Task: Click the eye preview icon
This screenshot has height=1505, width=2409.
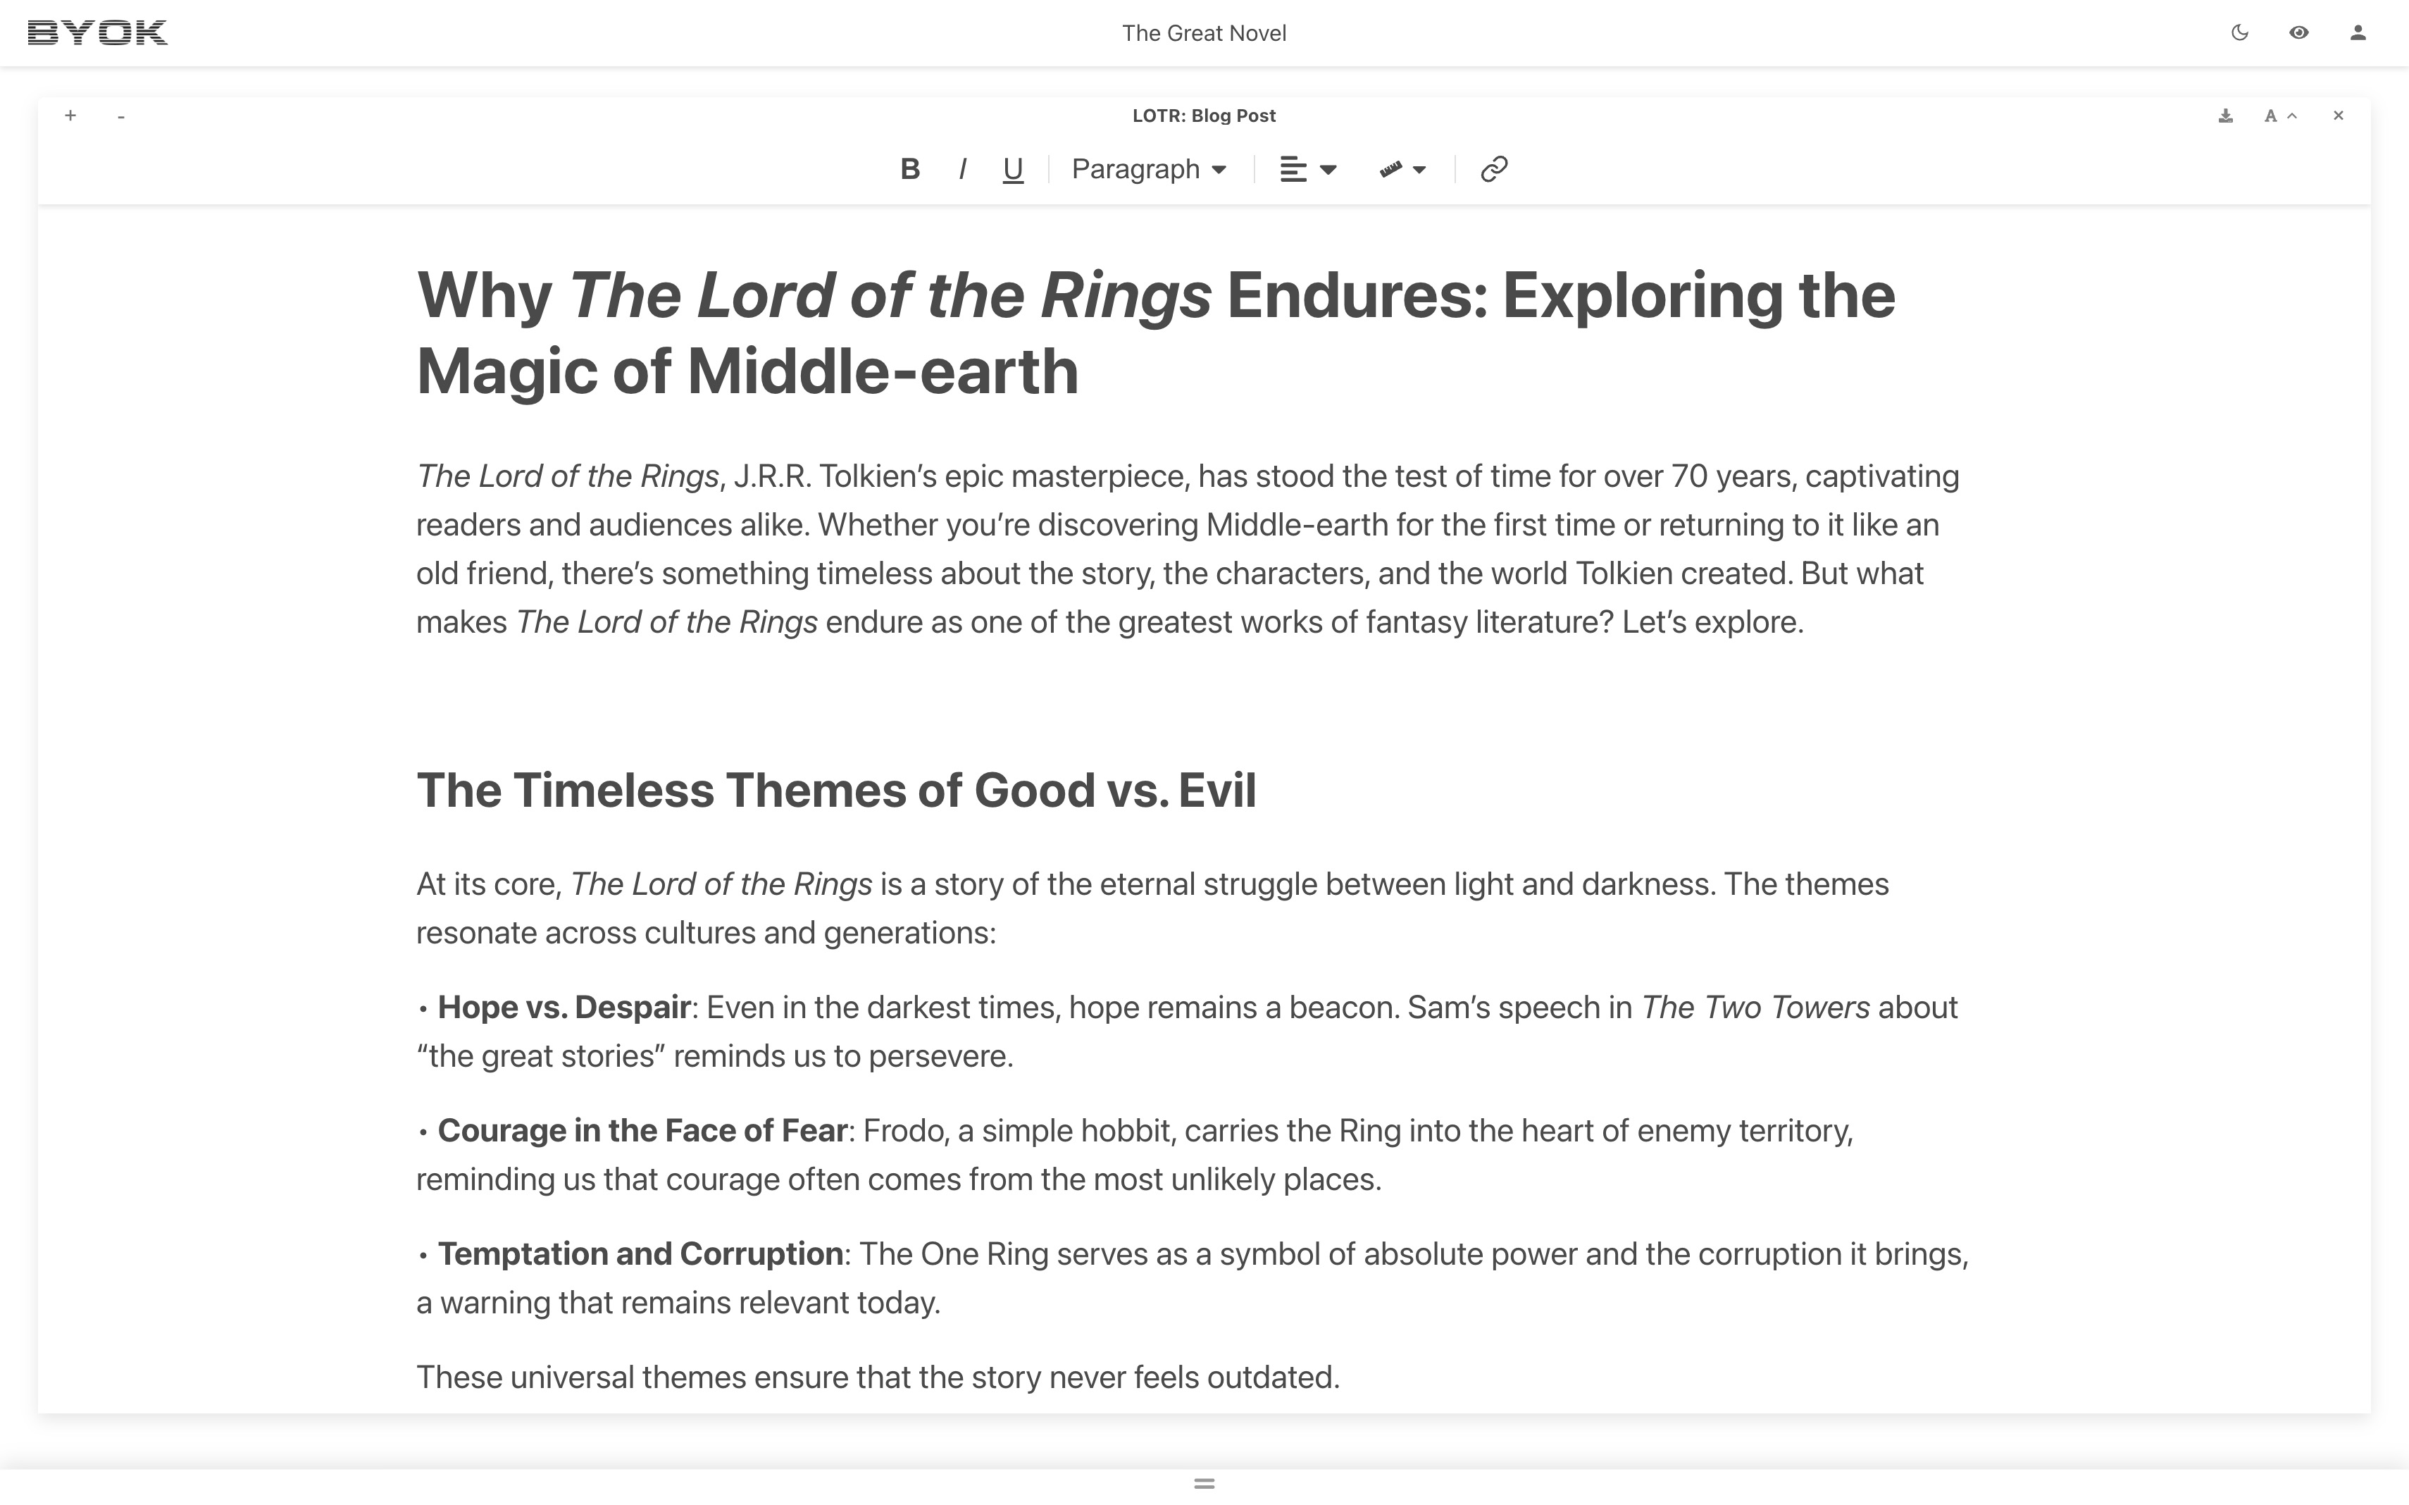Action: (2298, 33)
